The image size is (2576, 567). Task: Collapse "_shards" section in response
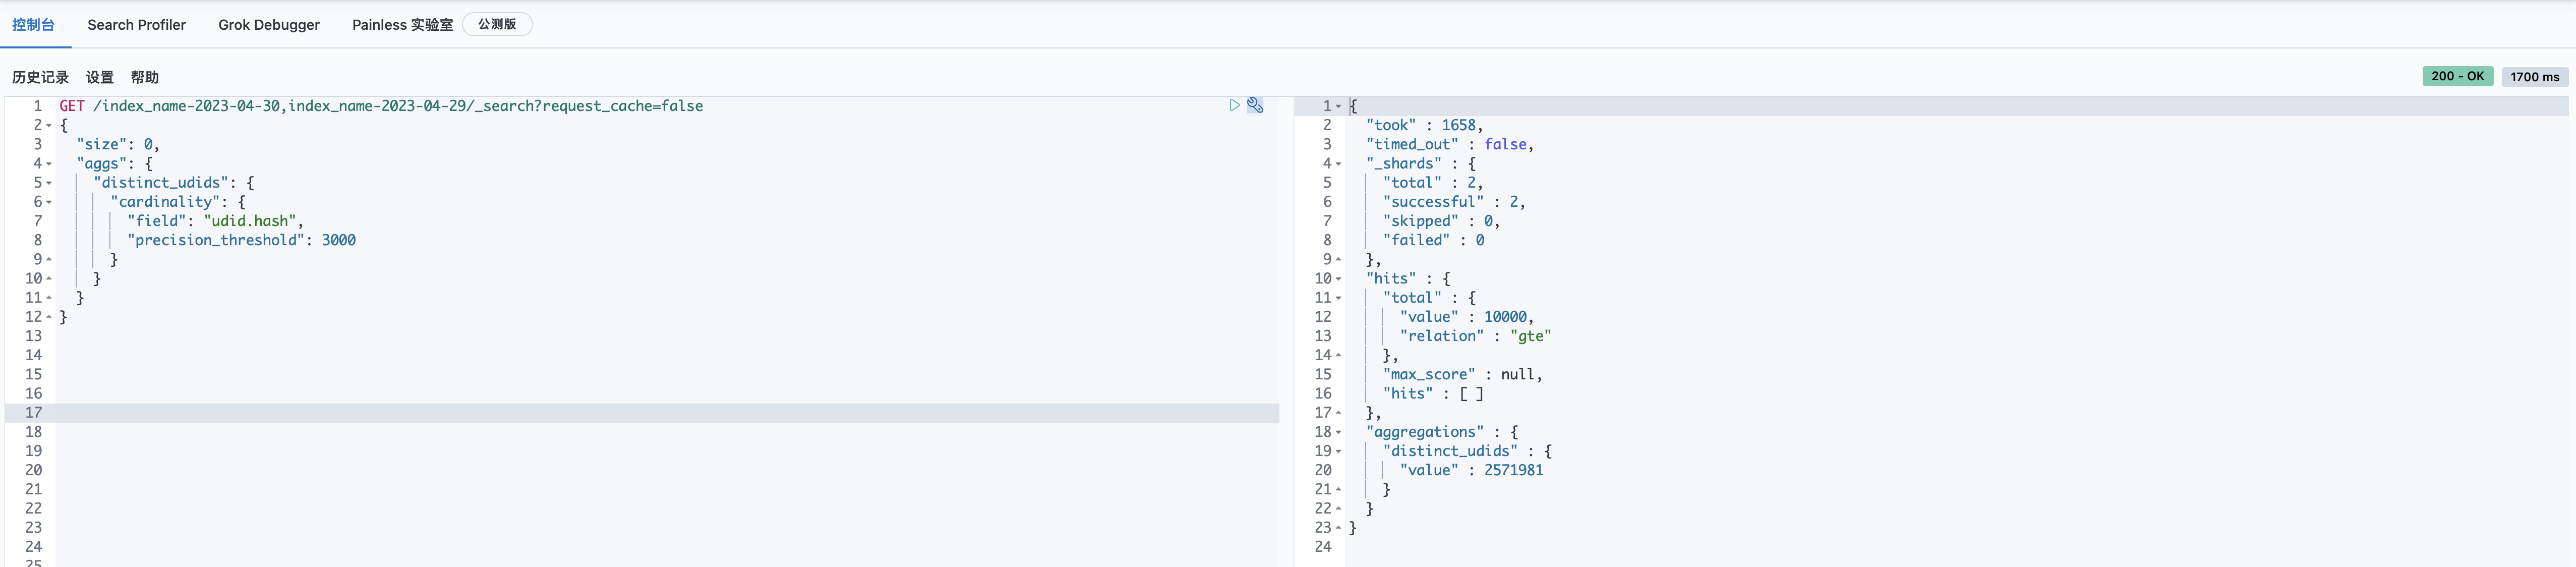1338,164
